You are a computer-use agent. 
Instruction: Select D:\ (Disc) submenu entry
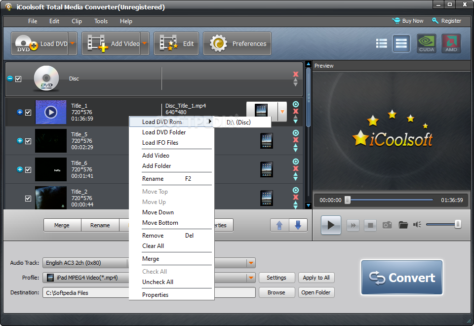pyautogui.click(x=242, y=122)
